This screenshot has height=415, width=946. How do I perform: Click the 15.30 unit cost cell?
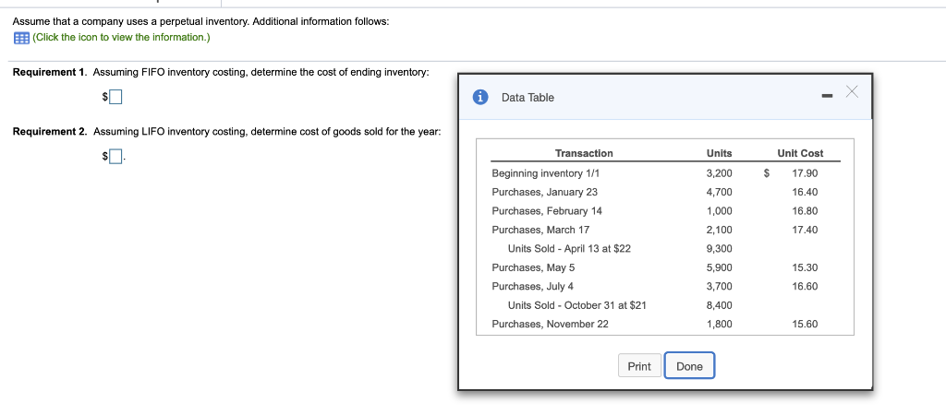pyautogui.click(x=805, y=267)
